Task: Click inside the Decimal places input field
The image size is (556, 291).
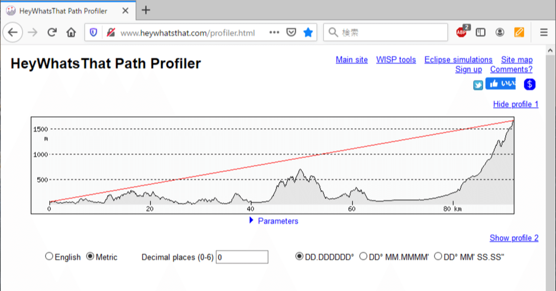Action: click(242, 257)
